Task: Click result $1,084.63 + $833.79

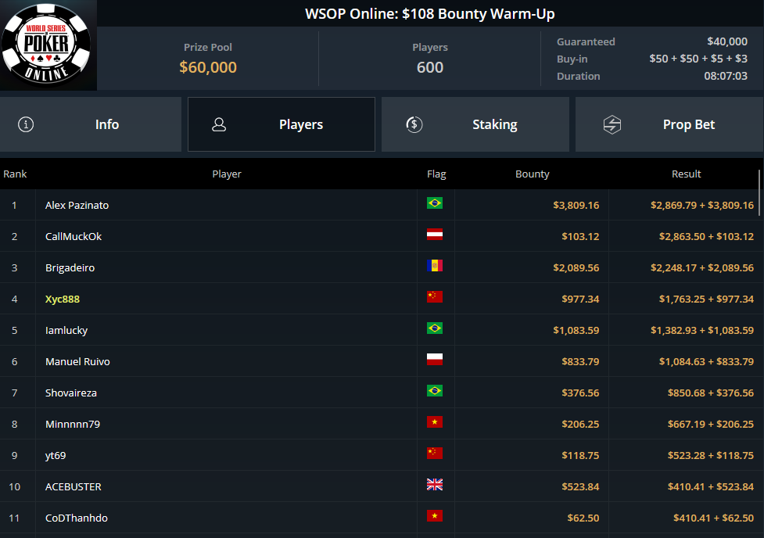Action: pos(706,361)
